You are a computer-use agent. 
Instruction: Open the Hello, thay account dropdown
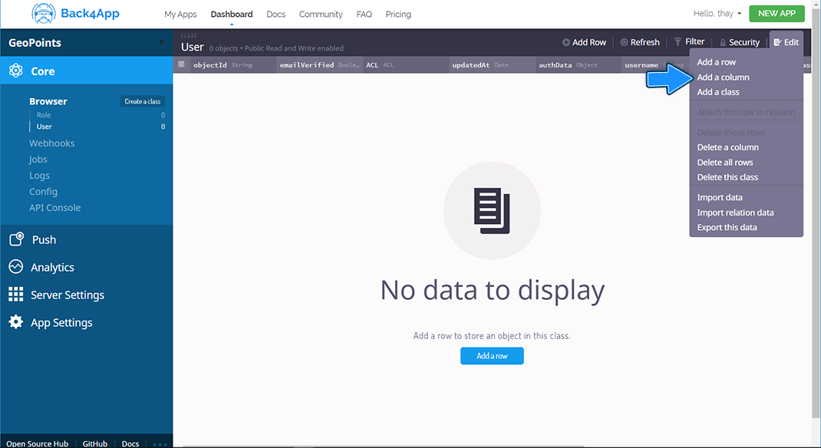(717, 14)
